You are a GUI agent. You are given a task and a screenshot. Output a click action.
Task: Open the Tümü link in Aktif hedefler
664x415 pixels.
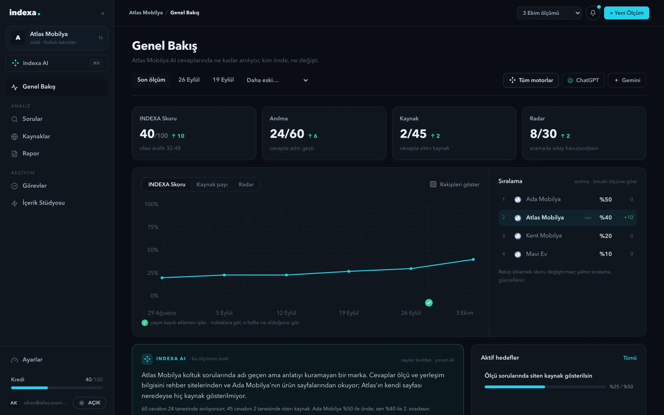[630, 358]
